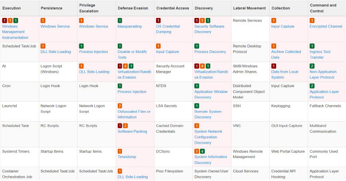Click the orange 2 badge above Software Packing
Screen dimensions: 346x181
tap(125, 125)
